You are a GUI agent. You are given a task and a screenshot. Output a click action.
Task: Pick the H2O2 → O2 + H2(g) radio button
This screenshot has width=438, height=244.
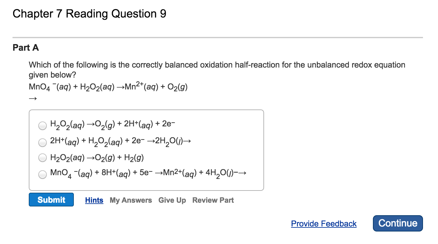(x=42, y=158)
